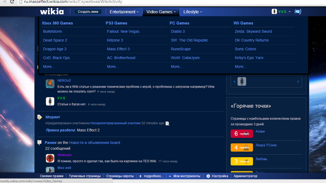This screenshot has height=183, width=326.
Task: Expand the Lifestyle menu
Action: (193, 12)
